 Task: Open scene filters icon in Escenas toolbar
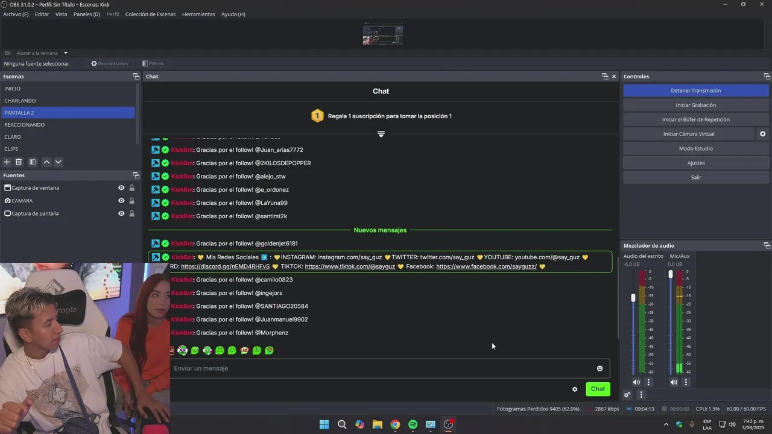(33, 162)
